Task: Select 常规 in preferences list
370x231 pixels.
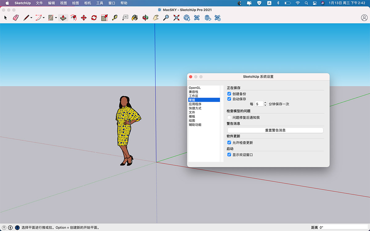Action: (x=204, y=100)
